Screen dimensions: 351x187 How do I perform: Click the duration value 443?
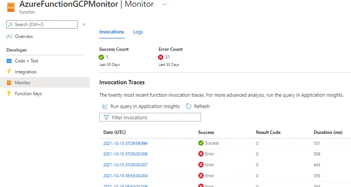317,165
